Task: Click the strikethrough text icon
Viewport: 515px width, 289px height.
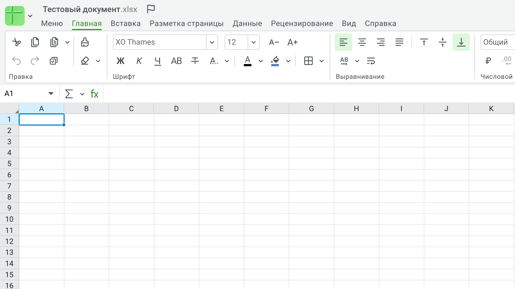Action: pos(195,61)
